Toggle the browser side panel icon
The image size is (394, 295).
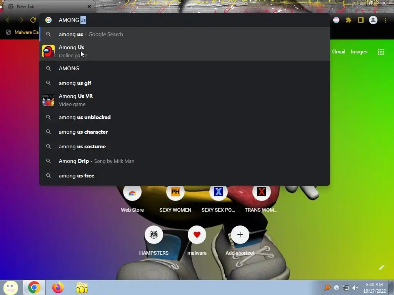click(361, 20)
